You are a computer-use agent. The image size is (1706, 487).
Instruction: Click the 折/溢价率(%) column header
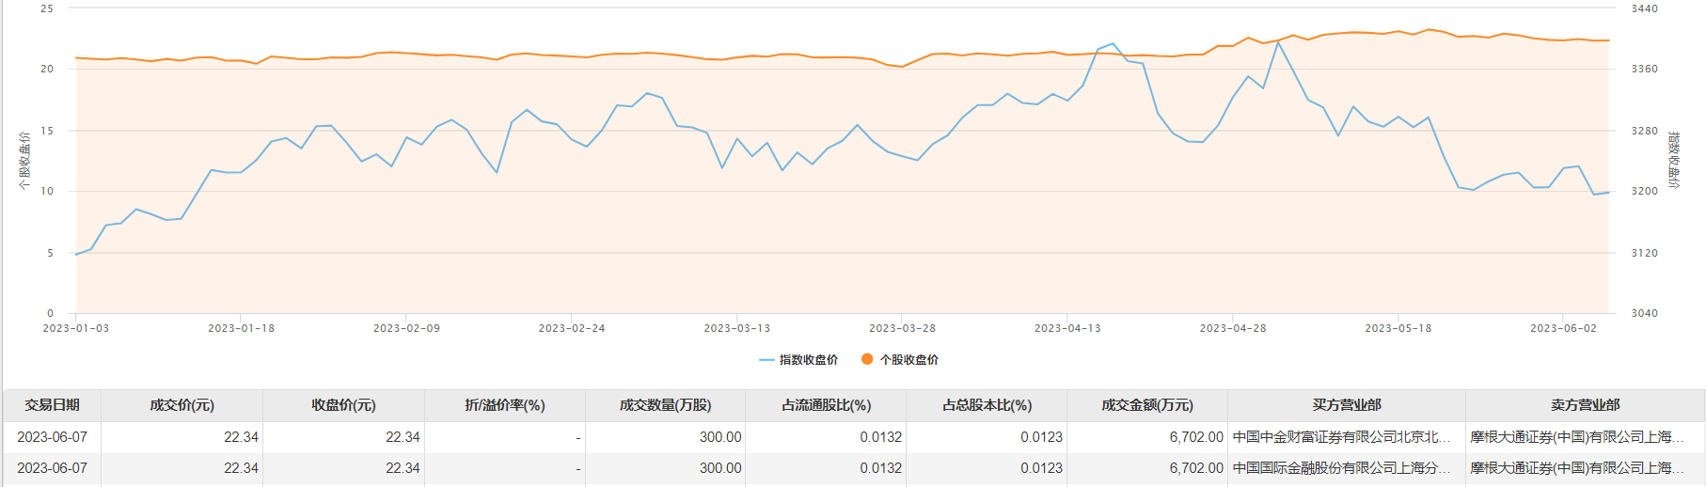pos(505,405)
